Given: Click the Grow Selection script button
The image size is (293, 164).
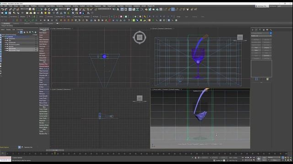Looking at the screenshot, I should (x=44, y=40).
